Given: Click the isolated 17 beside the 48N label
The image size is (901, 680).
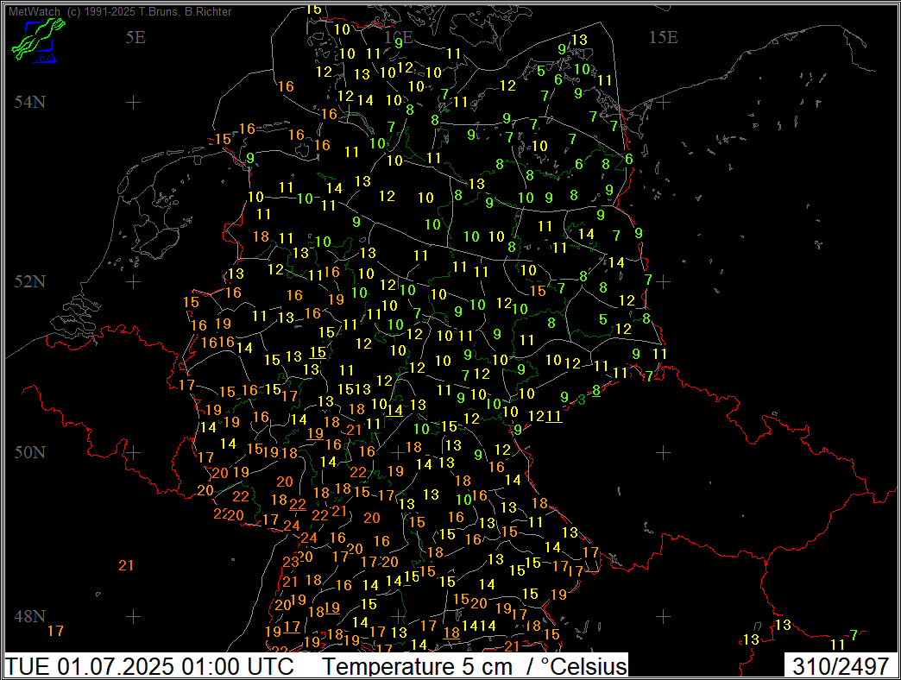Looking at the screenshot, I should pos(55,631).
